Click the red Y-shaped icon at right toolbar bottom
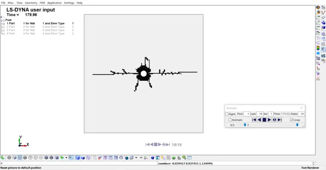This screenshot has width=326, height=170. click(318, 79)
